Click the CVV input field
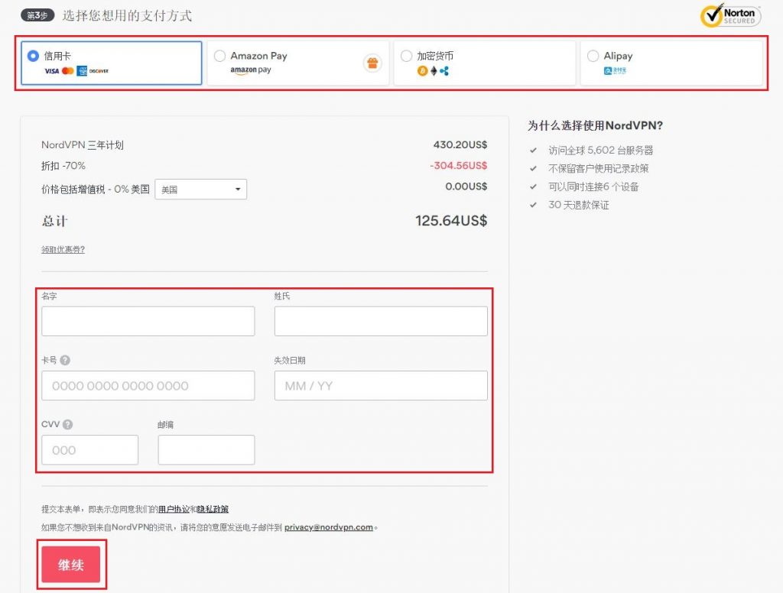The width and height of the screenshot is (783, 593). click(90, 450)
